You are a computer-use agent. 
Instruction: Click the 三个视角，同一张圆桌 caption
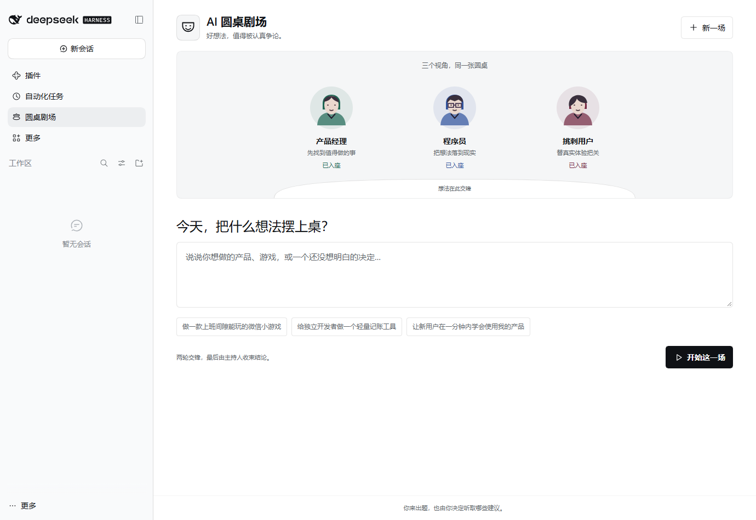(x=455, y=66)
